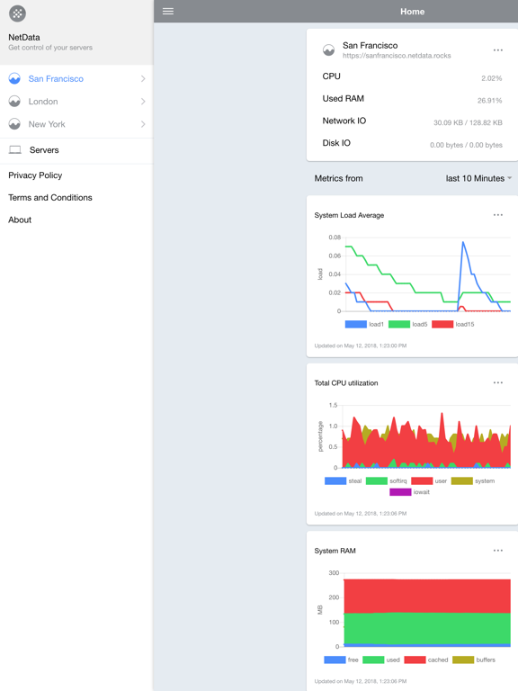Open the hamburger menu in header
The image size is (518, 691).
168,12
